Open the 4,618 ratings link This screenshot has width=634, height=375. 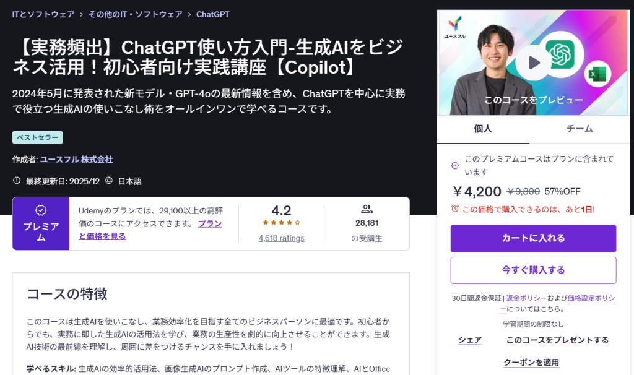click(281, 238)
